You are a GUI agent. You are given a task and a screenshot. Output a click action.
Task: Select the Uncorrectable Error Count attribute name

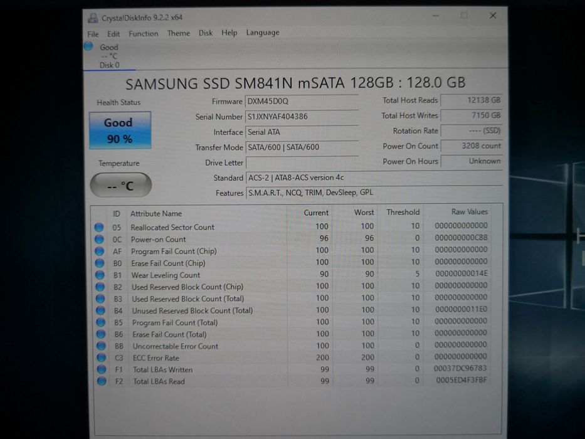tap(176, 346)
